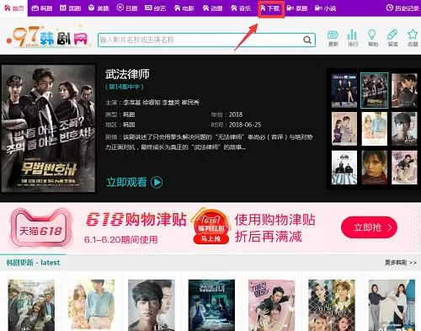421x331 pixels.
Task: Click the circular play icon beside 立即观看
Action: coord(157,182)
